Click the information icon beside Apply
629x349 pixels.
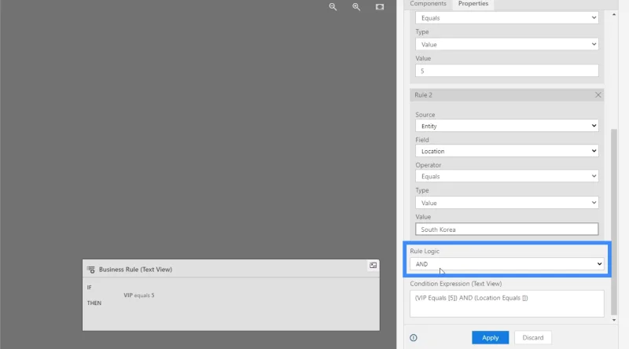[414, 338]
